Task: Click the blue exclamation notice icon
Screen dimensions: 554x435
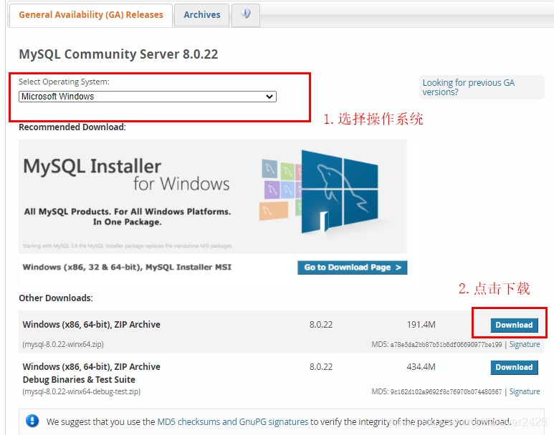Action: point(32,421)
